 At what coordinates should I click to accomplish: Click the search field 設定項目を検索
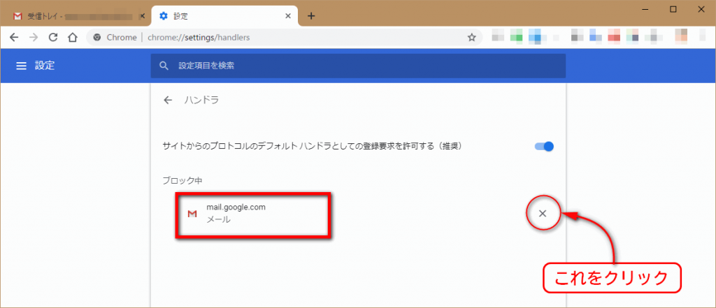(x=357, y=66)
